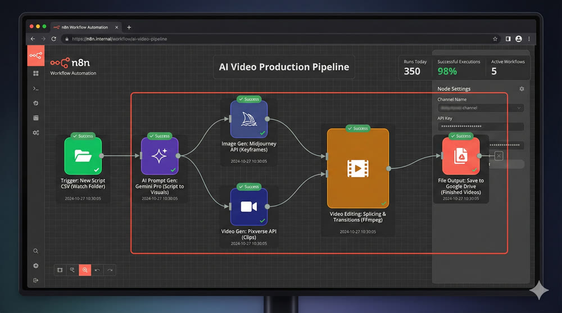Click the add plus circle in the sidebar
This screenshot has width=562, height=313.
click(36, 266)
